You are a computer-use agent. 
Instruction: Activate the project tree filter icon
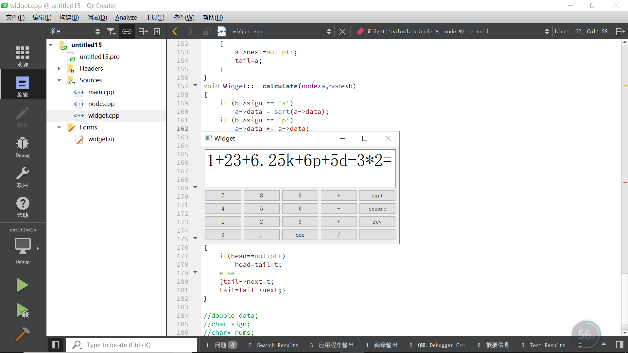pos(111,31)
